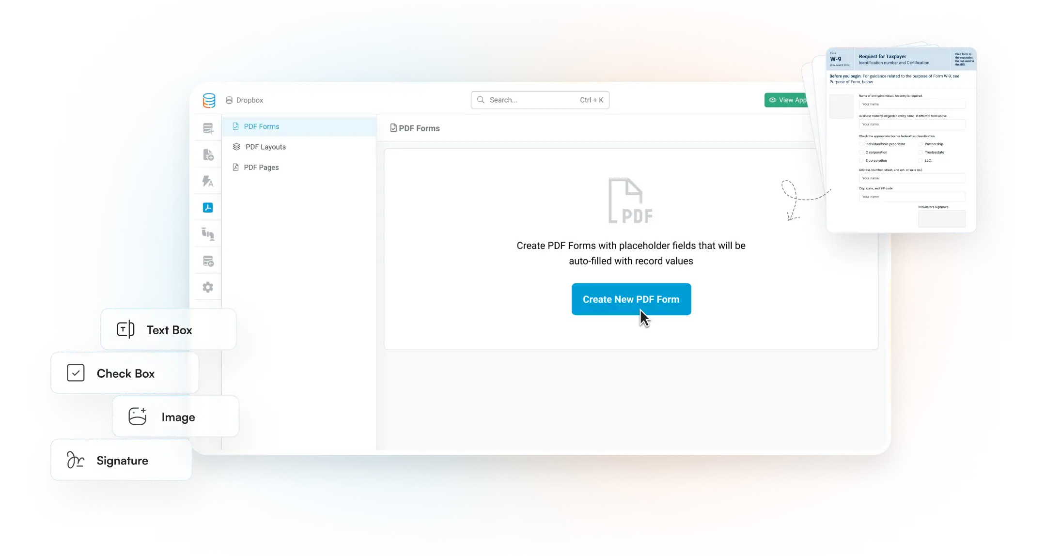Select PDF Forms in side menu

click(261, 126)
